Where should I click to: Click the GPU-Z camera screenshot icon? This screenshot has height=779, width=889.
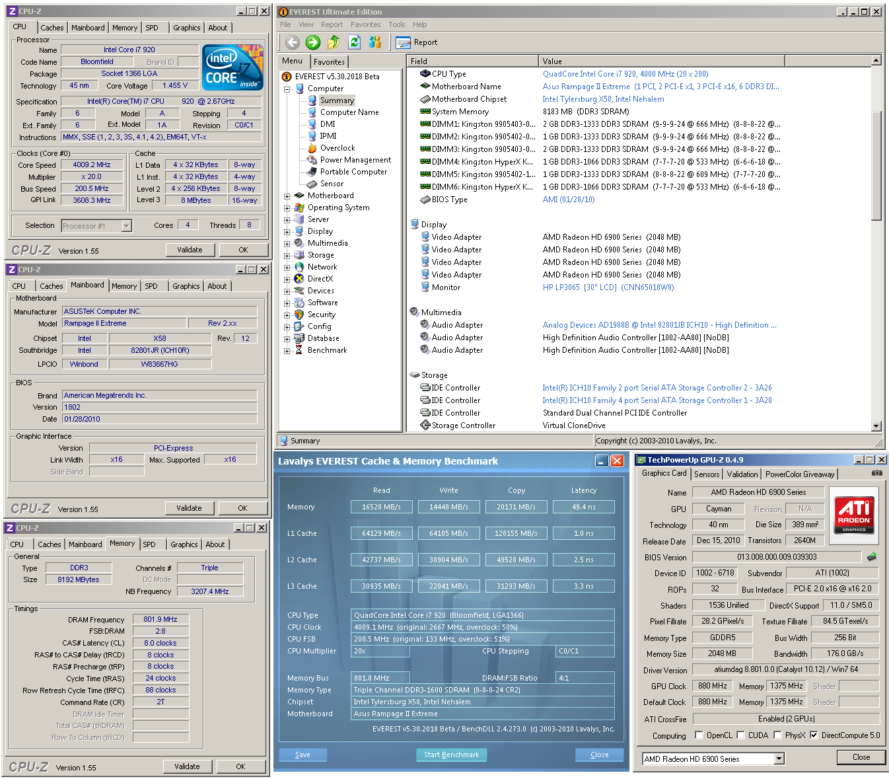876,473
